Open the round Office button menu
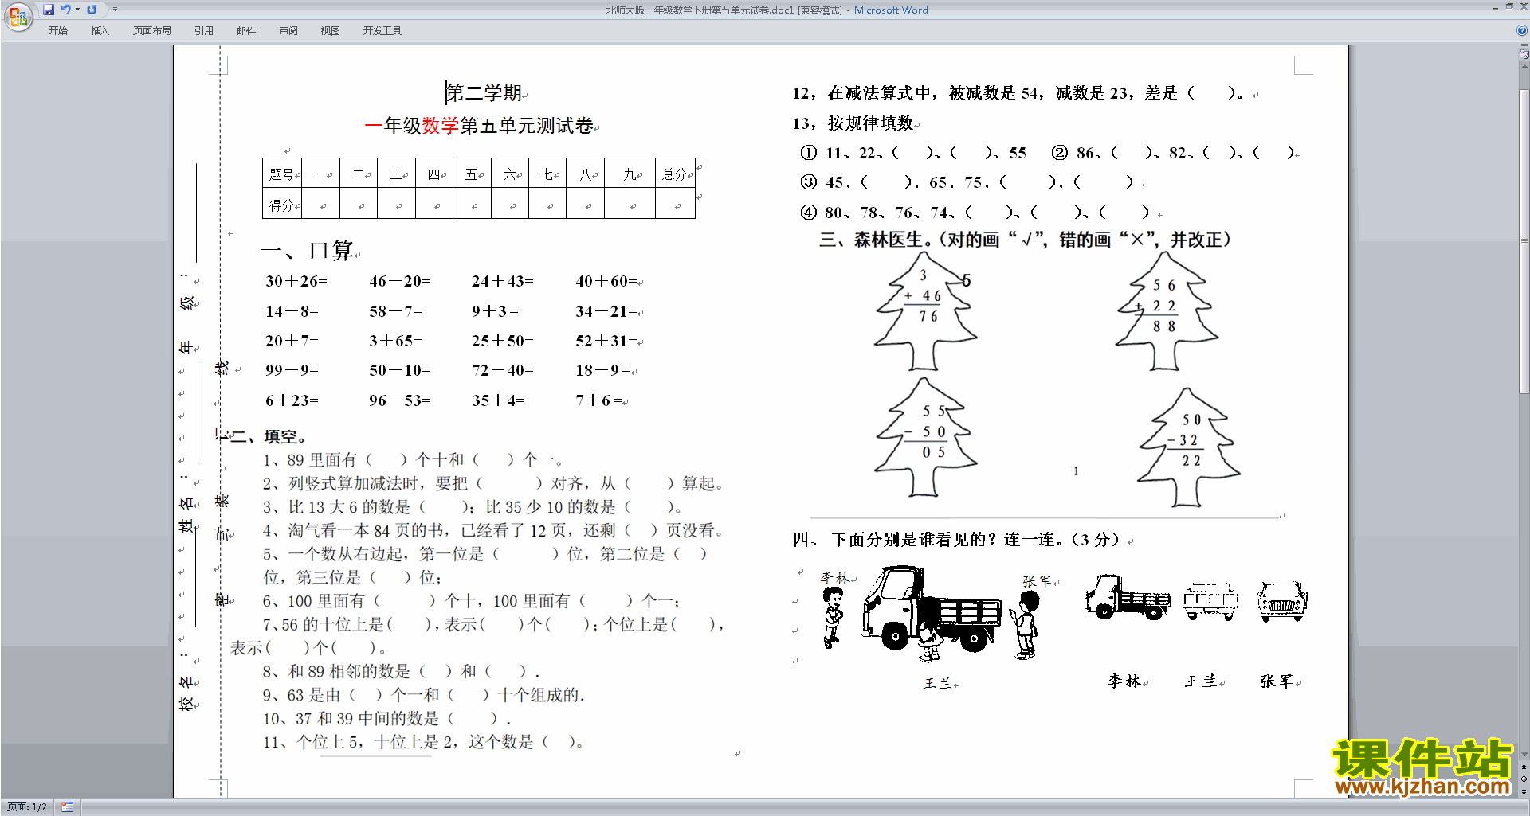The height and width of the screenshot is (816, 1530). point(18,16)
